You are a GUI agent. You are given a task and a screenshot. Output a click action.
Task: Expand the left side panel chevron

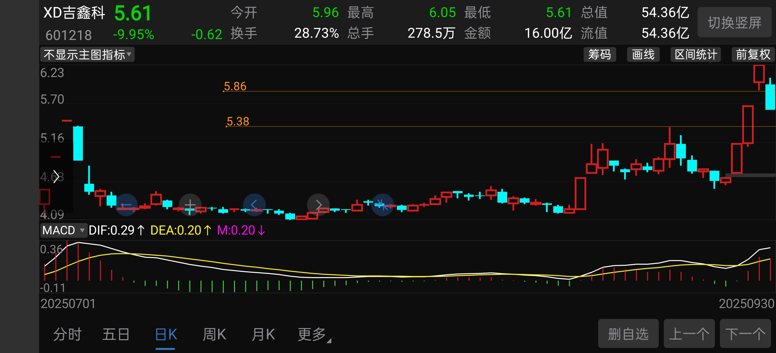(x=56, y=177)
